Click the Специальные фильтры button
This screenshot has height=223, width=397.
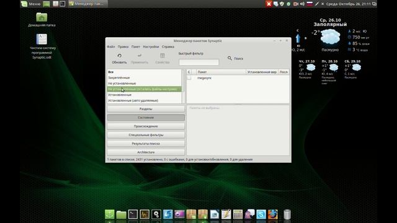[x=146, y=135]
